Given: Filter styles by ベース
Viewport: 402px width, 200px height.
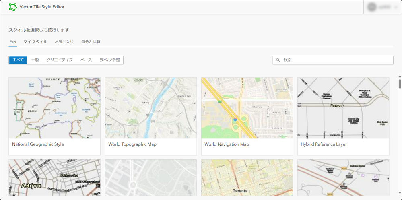Looking at the screenshot, I should 86,60.
